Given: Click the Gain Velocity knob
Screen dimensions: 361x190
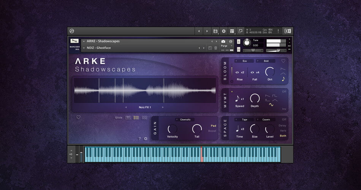Looking at the screenshot, I should tap(172, 129).
